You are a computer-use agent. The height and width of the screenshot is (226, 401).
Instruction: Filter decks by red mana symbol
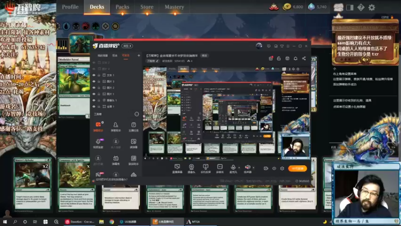click(x=86, y=26)
